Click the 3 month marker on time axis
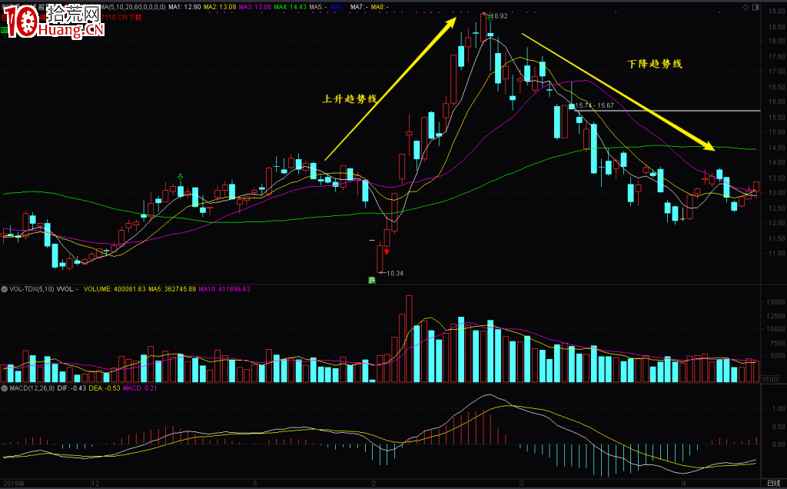787x489 pixels. pos(522,484)
